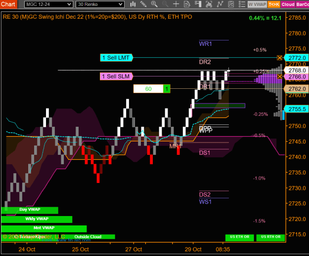Screen dimensions: 309x256
Task: Click the Chart tab
Action: pyautogui.click(x=8, y=4)
